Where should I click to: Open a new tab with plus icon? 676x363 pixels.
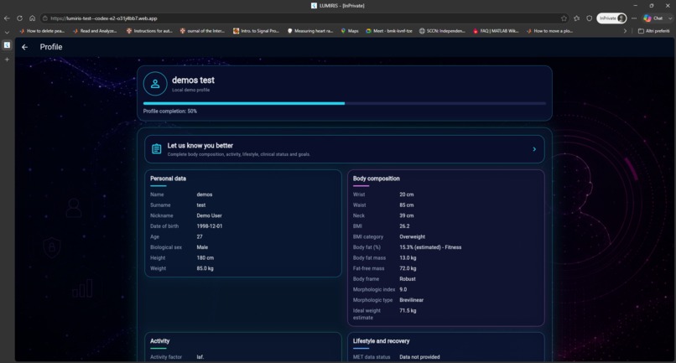click(7, 60)
